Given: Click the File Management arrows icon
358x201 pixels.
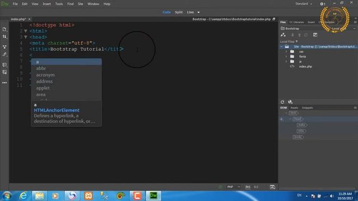Looking at the screenshot, I should (x=4, y=37).
